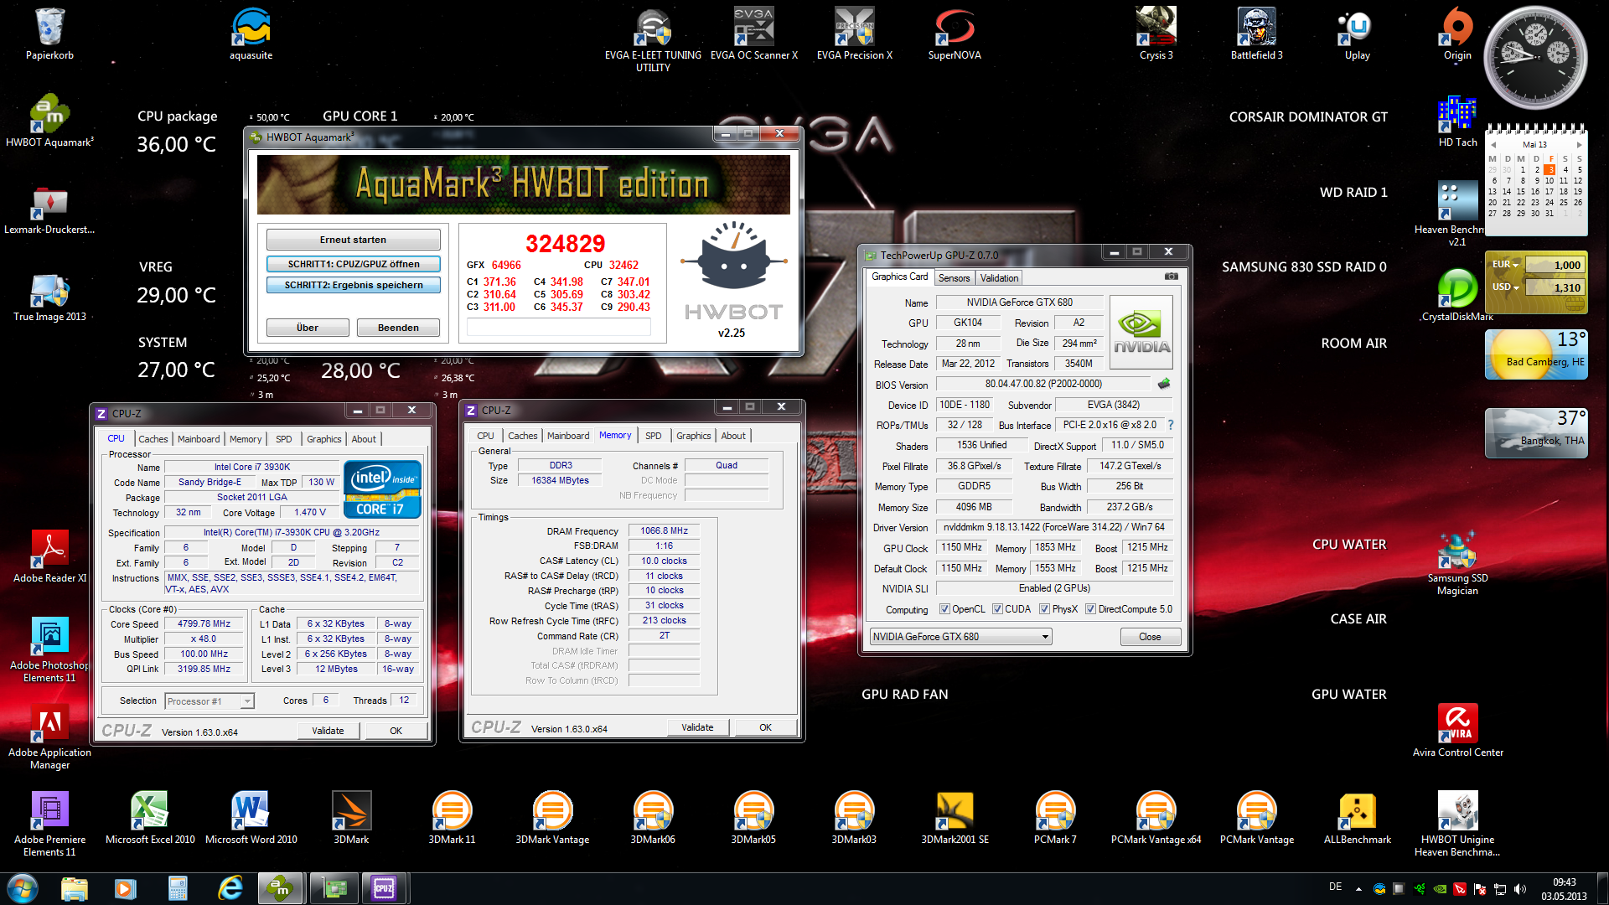The height and width of the screenshot is (905, 1609).
Task: Click the Bad Camberg weather gadget
Action: [x=1536, y=354]
